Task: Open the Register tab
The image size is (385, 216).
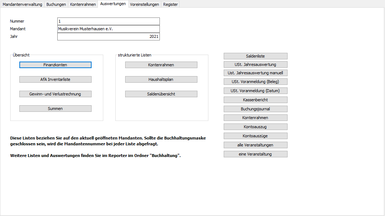Action: (x=170, y=4)
